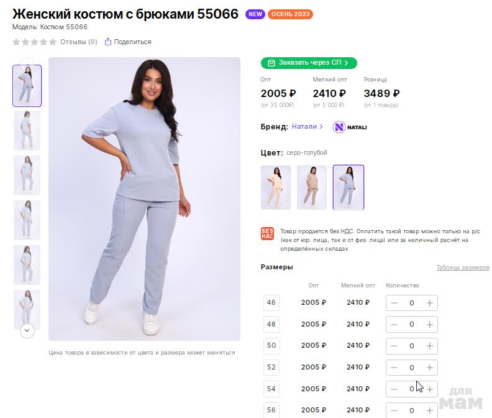This screenshot has height=418, width=492.
Task: Open the Отзывы (0) reviews link
Action: (78, 42)
